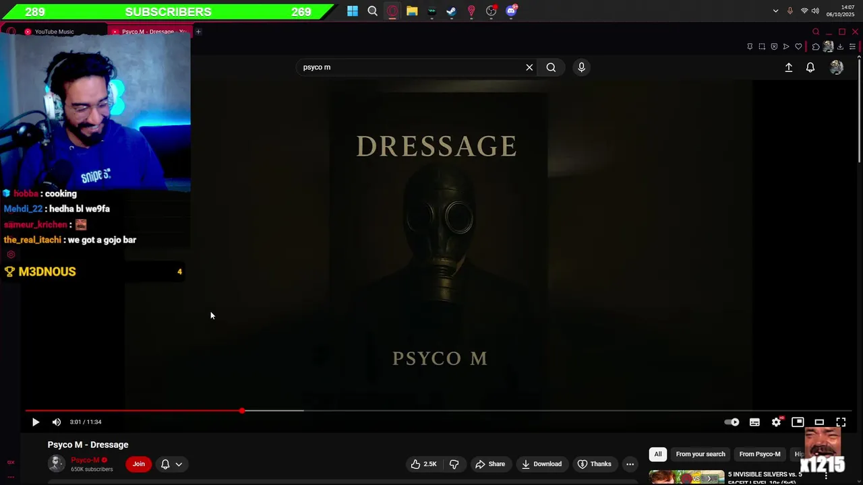Image resolution: width=863 pixels, height=485 pixels.
Task: Like the video with thumbs up
Action: [423, 464]
